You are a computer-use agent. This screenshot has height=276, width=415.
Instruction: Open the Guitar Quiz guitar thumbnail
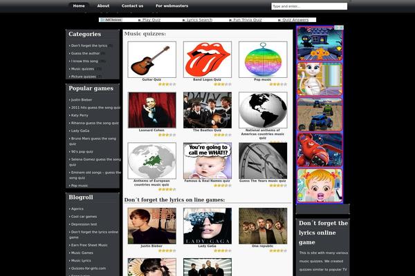pyautogui.click(x=151, y=59)
